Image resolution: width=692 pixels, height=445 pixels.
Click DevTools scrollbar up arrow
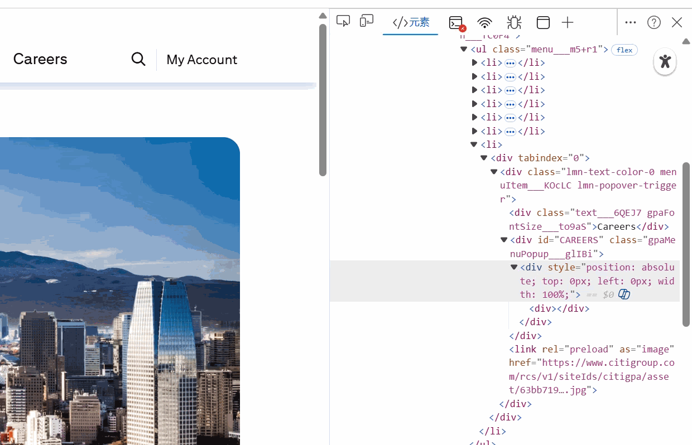[686, 42]
